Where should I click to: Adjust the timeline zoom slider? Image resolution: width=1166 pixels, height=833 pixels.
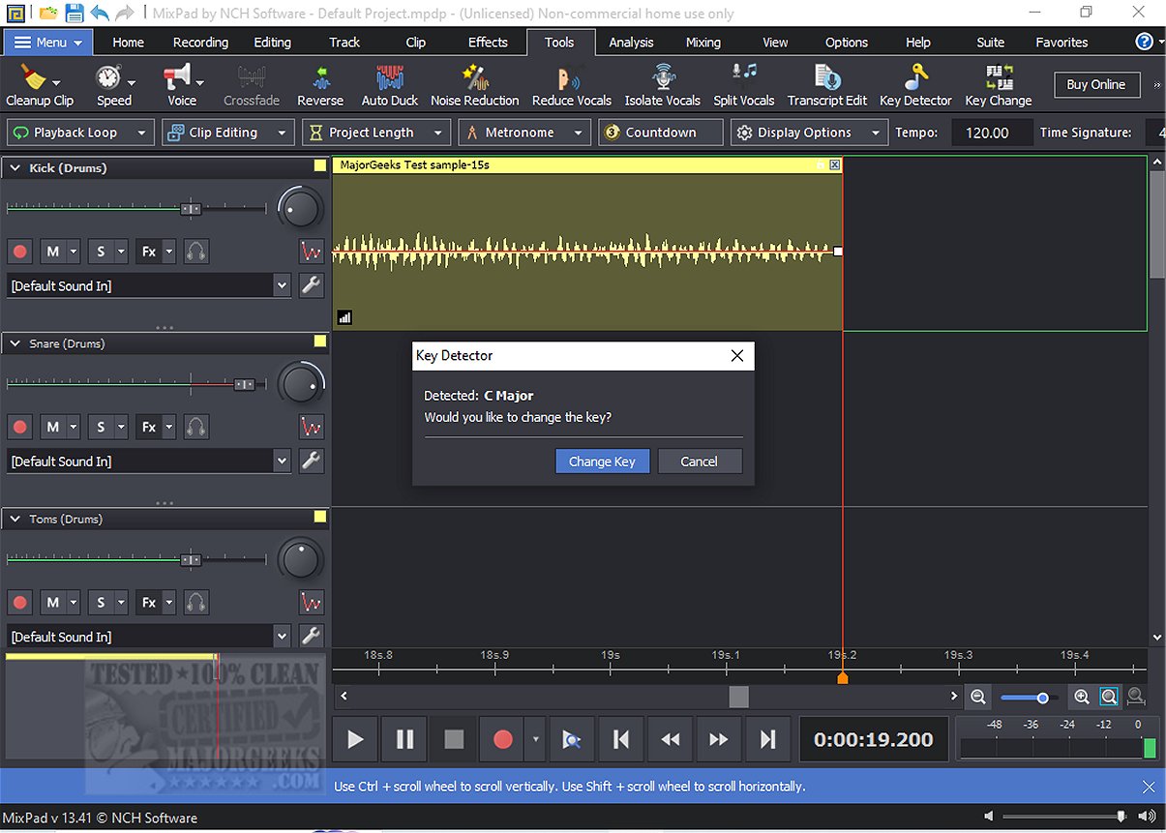pos(1042,698)
